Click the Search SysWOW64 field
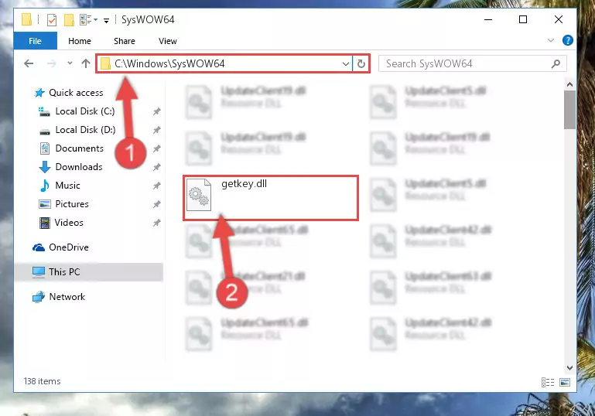 (x=472, y=63)
